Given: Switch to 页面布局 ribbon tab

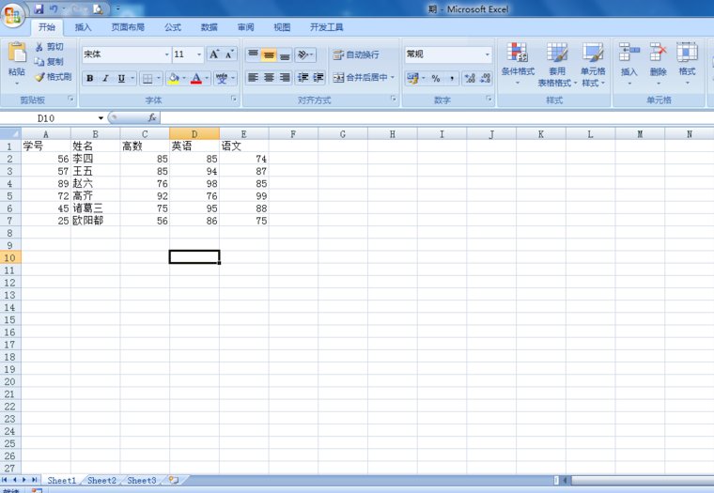Looking at the screenshot, I should tap(128, 27).
